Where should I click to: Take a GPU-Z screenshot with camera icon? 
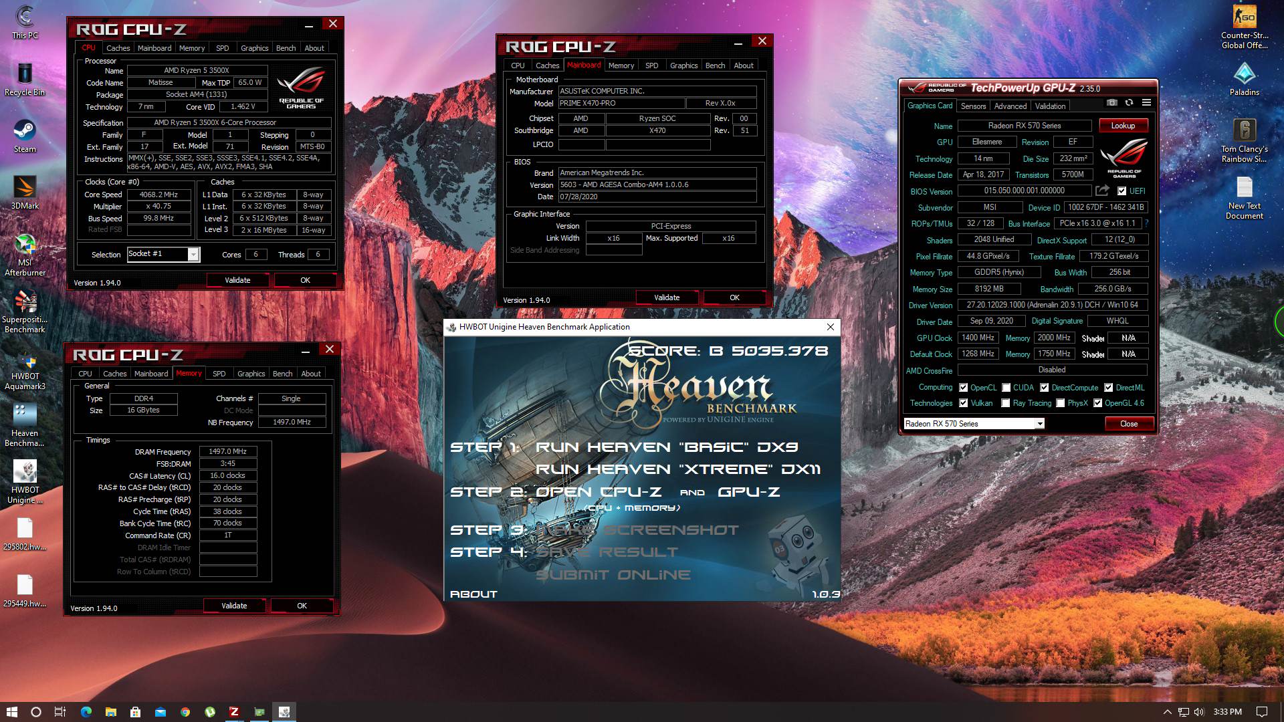click(x=1111, y=103)
